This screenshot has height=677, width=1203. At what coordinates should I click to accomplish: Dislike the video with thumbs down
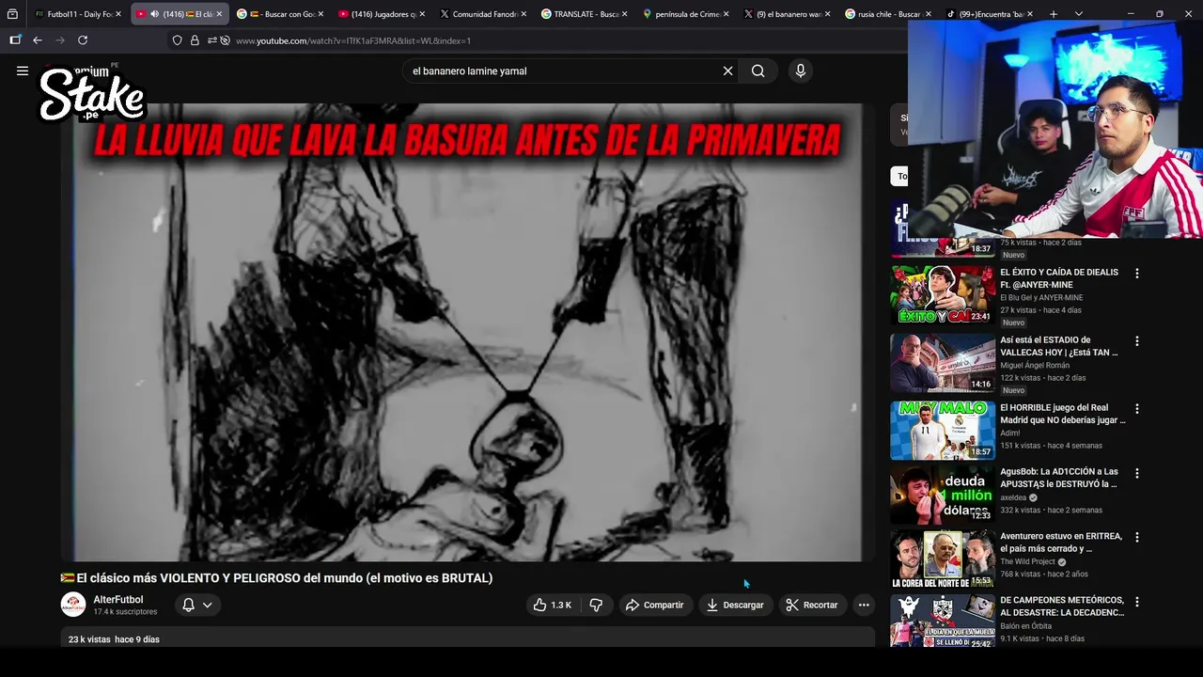(x=596, y=605)
